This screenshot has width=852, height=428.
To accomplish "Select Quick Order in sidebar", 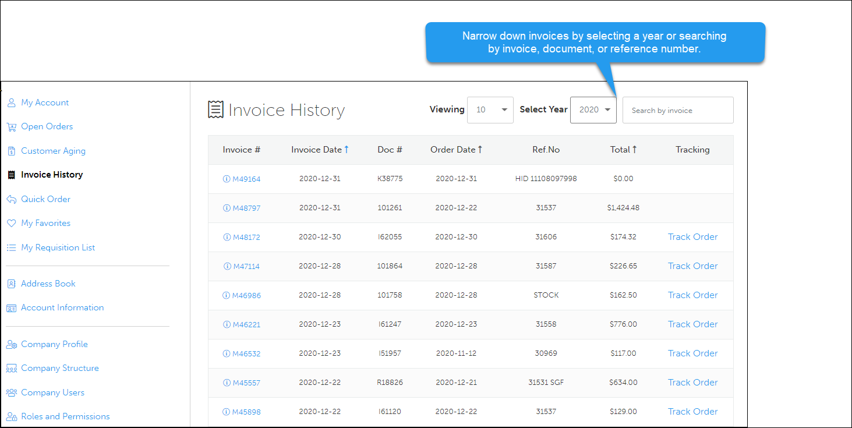I will point(45,199).
